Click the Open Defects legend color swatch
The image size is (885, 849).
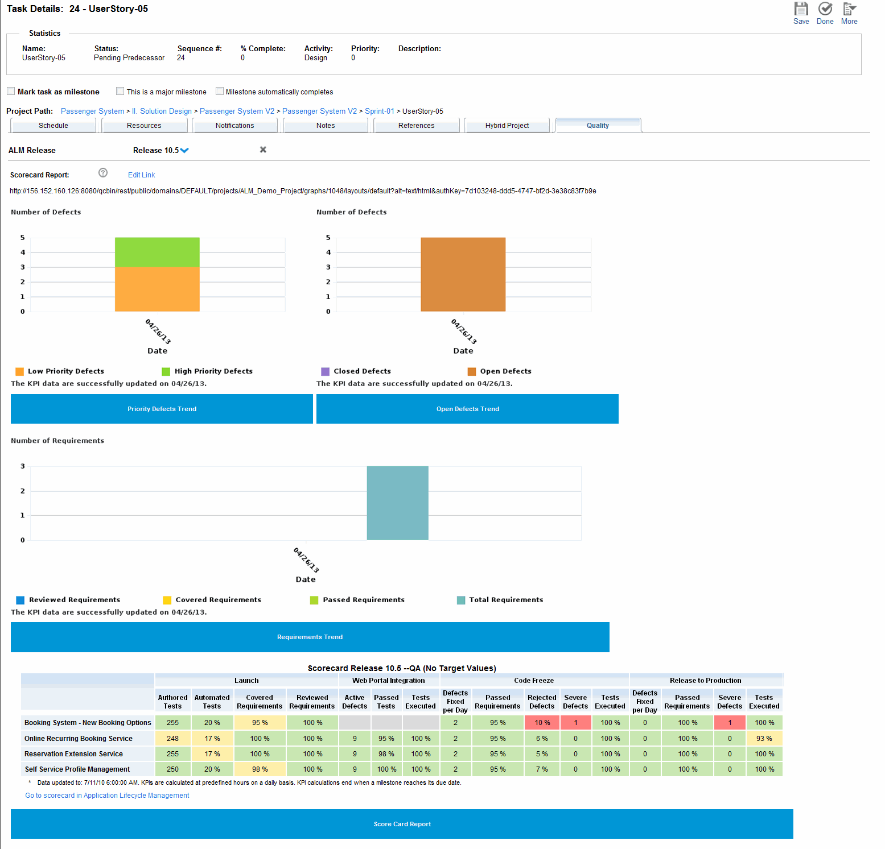click(x=472, y=371)
